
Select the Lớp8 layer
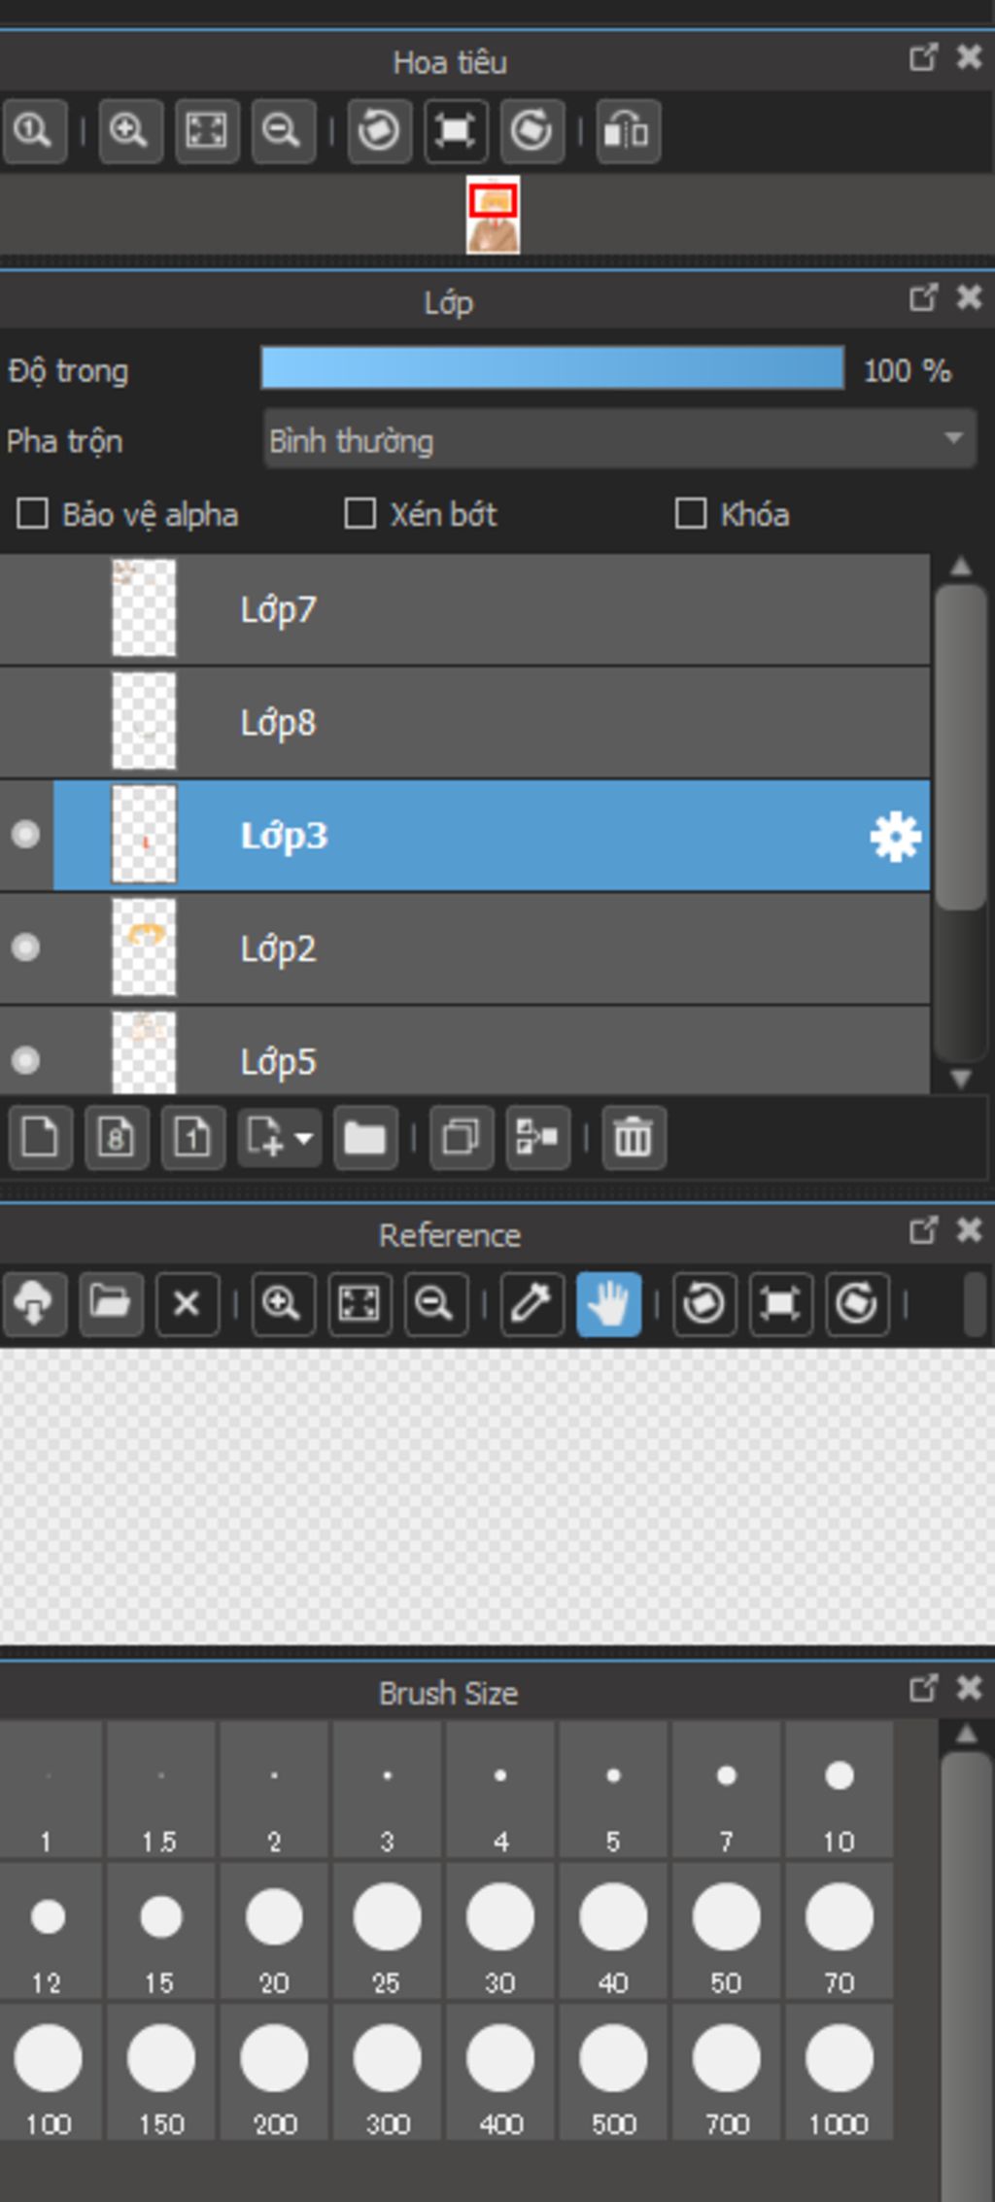(486, 722)
